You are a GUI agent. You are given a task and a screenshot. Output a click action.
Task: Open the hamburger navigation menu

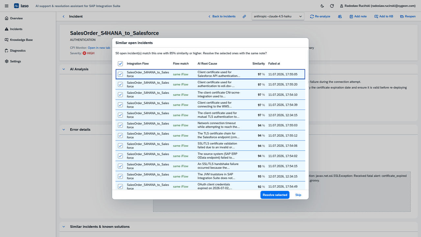(7, 6)
